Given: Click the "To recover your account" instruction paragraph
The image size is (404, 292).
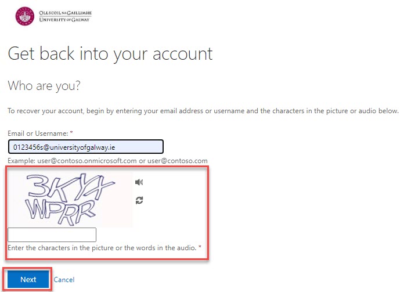Looking at the screenshot, I should pyautogui.click(x=203, y=111).
